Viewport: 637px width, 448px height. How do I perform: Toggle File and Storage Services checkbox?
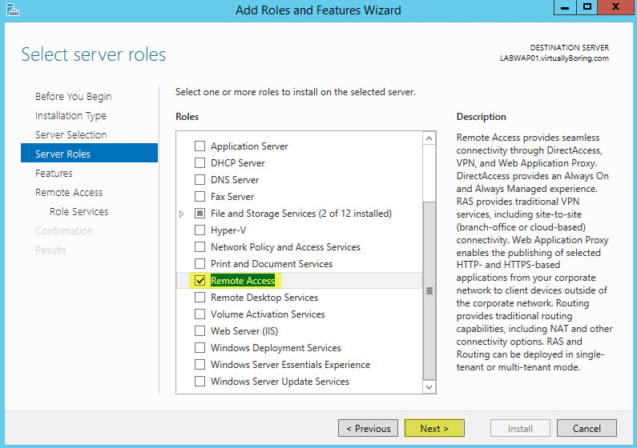coord(200,214)
